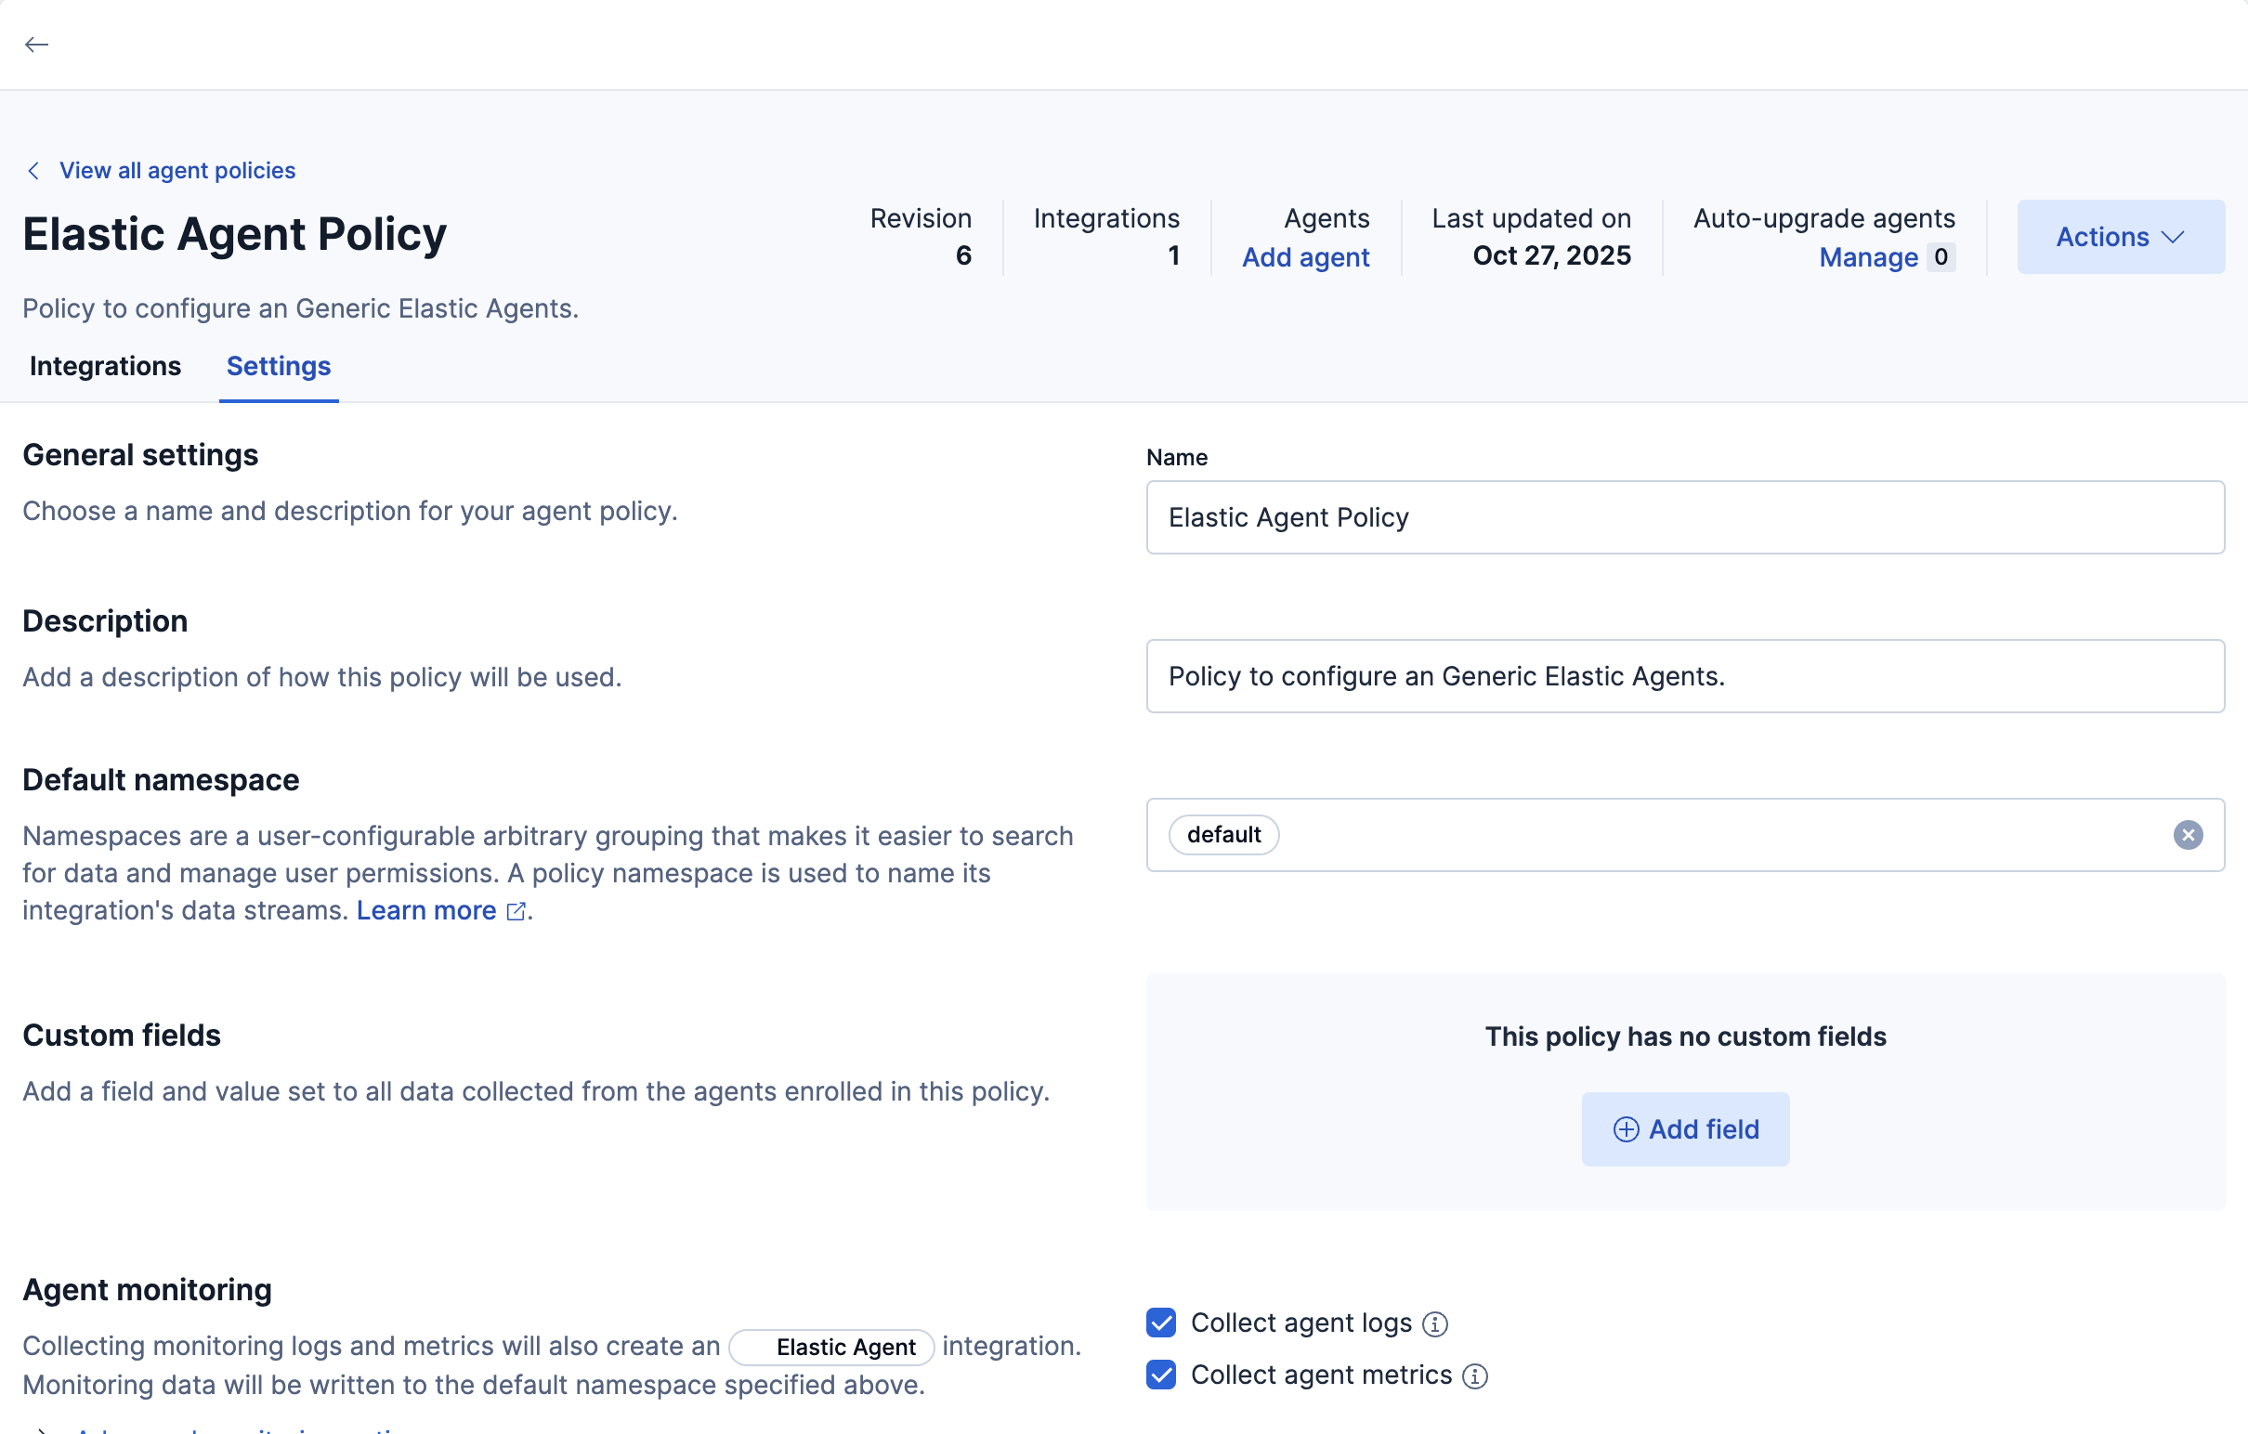Click into the Description input field
2248x1434 pixels.
coord(1685,676)
